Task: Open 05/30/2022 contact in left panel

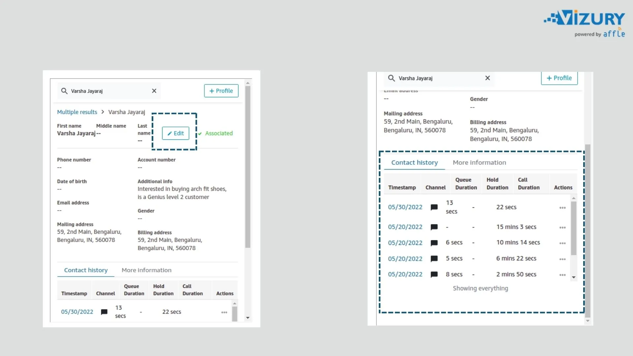Action: pyautogui.click(x=77, y=312)
